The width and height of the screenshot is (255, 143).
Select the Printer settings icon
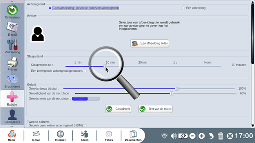[12, 64]
